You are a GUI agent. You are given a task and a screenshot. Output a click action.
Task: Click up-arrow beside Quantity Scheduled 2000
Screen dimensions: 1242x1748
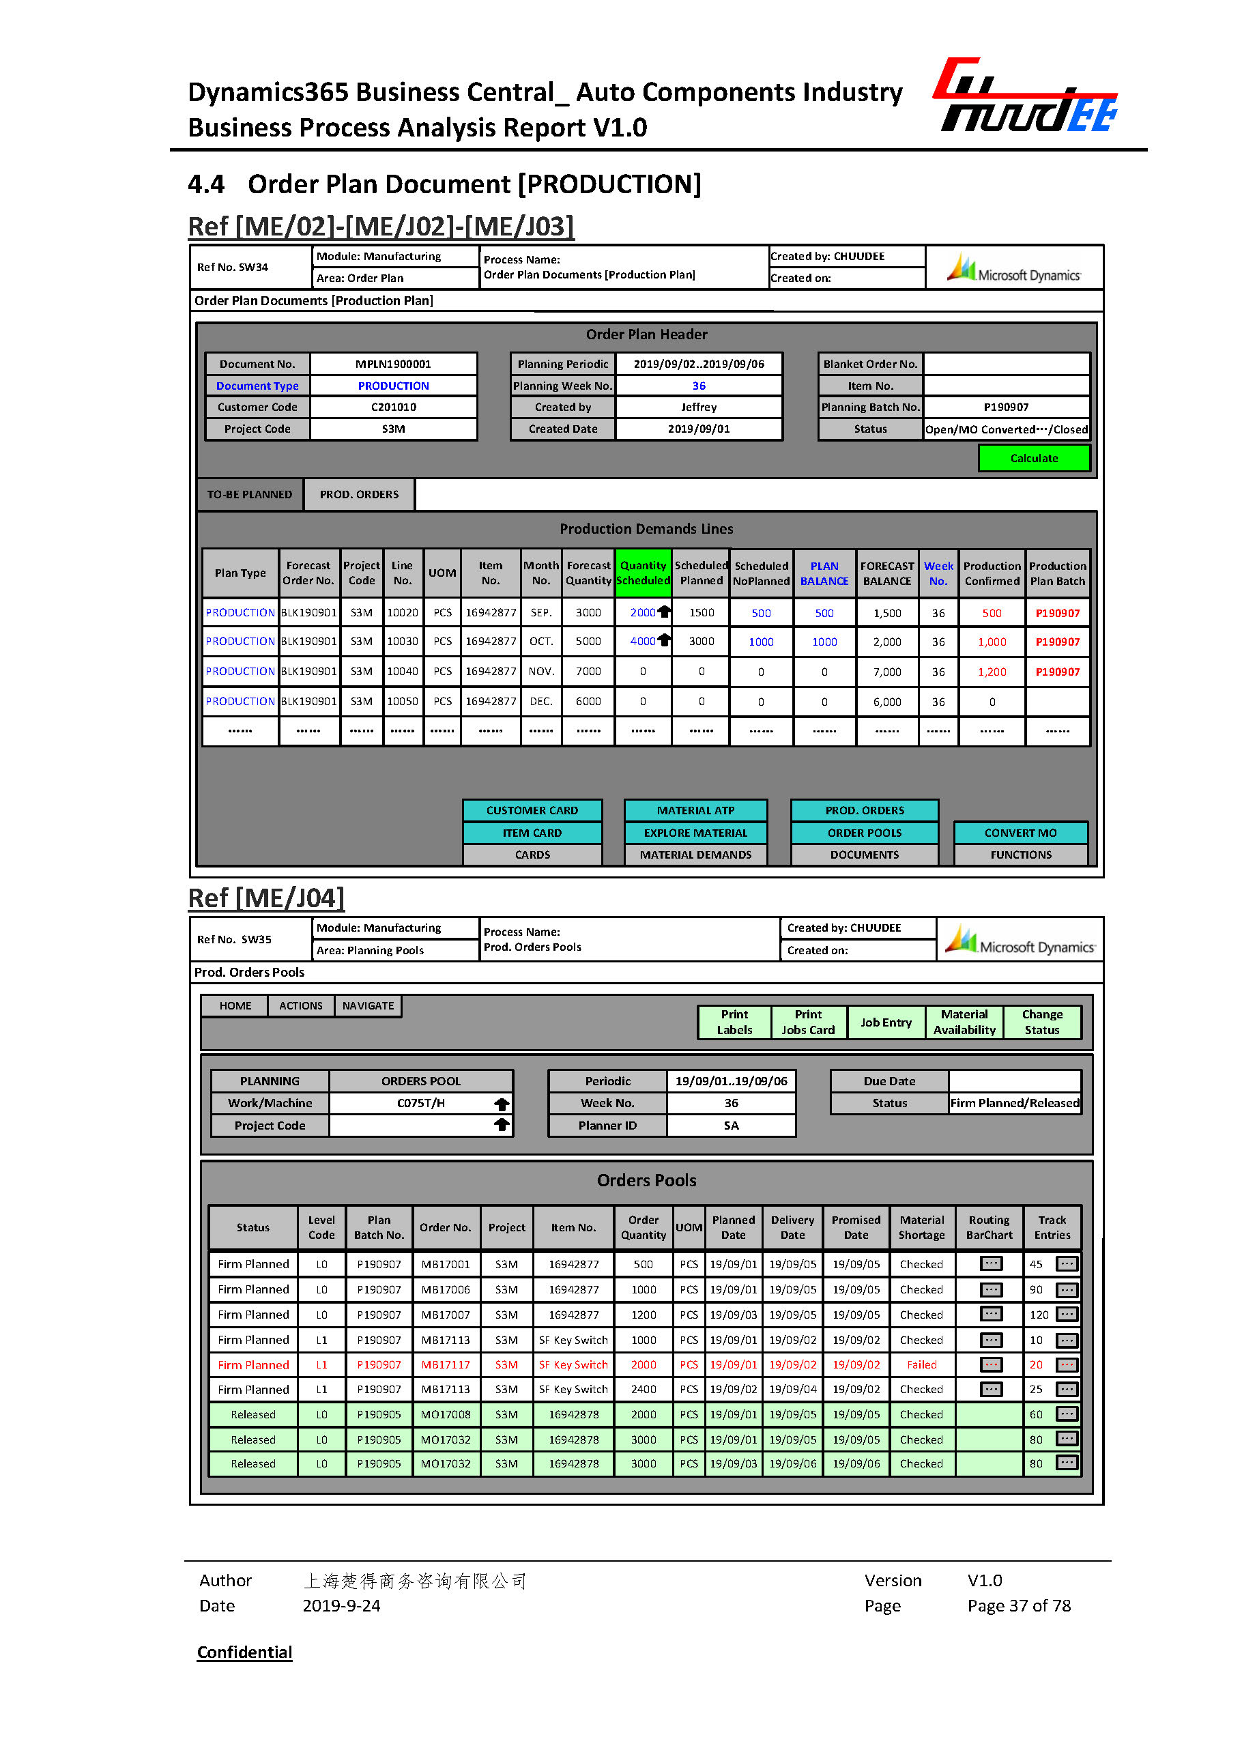click(664, 612)
